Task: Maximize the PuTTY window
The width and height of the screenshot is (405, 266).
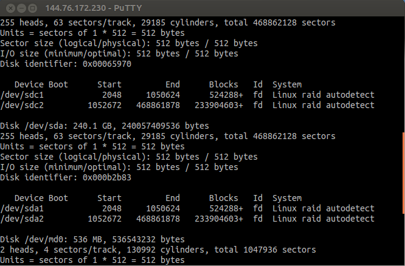Action: click(x=33, y=9)
